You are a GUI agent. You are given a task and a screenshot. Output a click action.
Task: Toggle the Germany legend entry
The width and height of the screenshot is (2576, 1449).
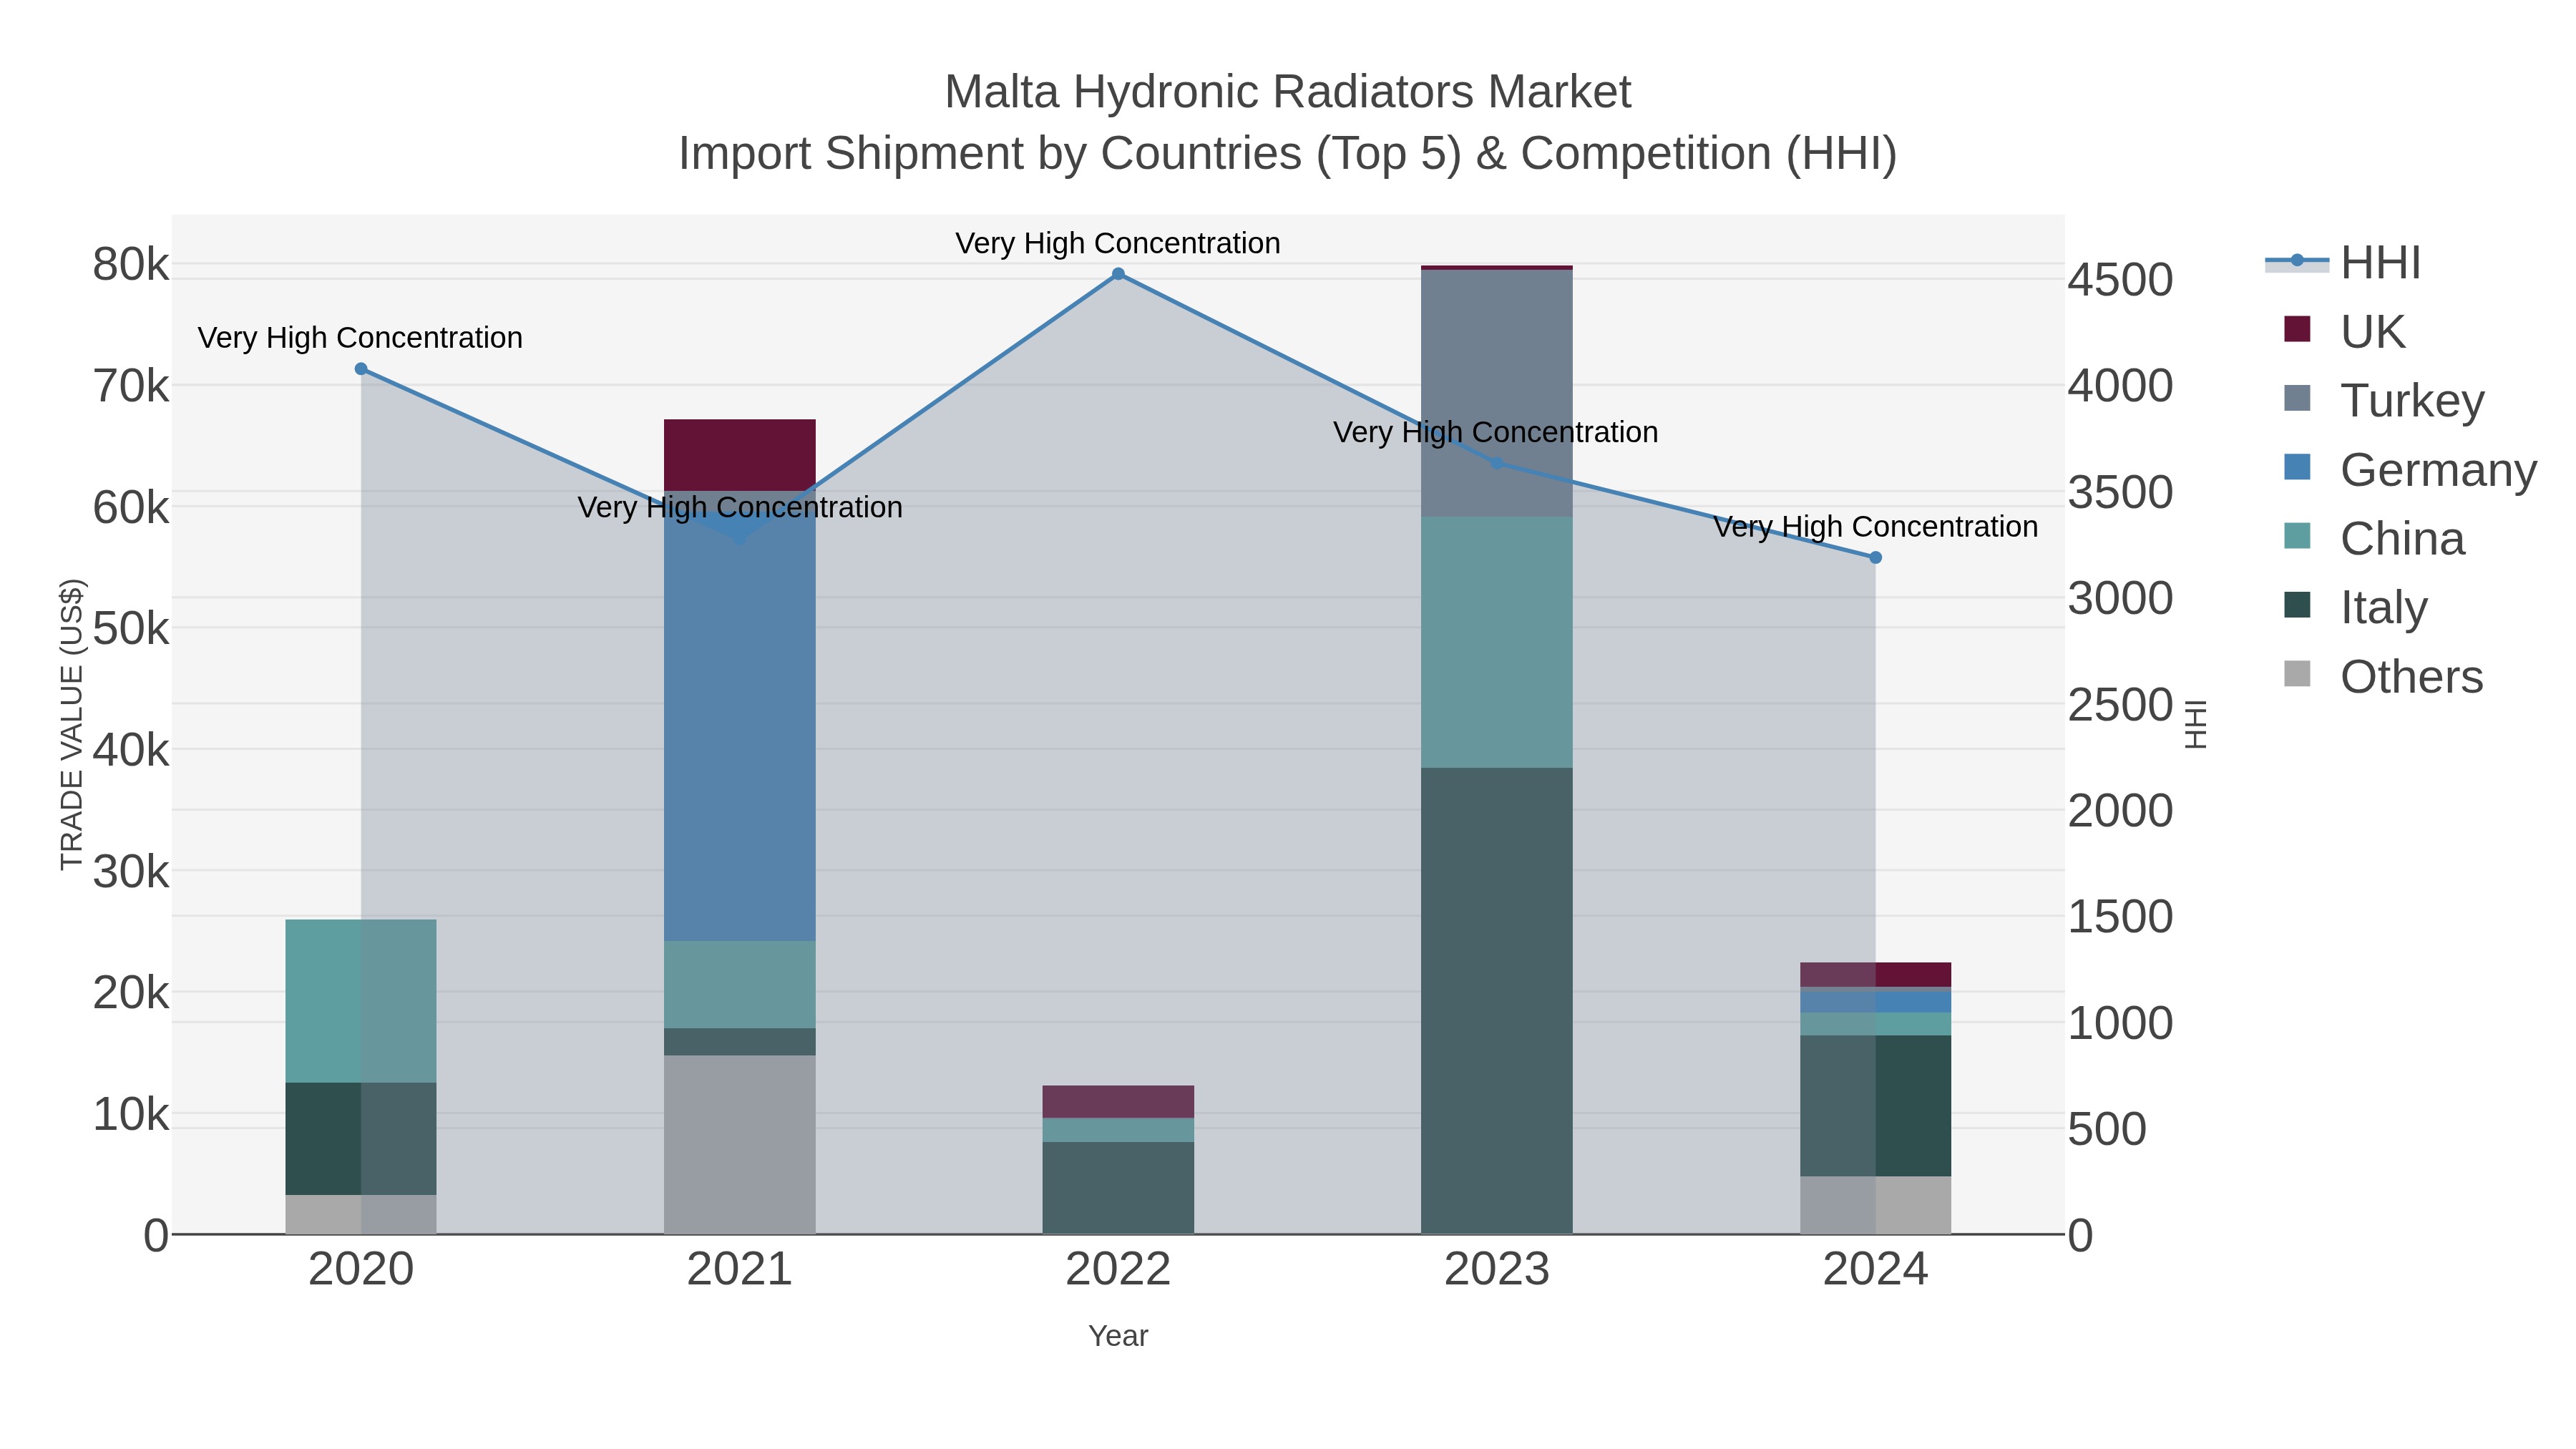pos(2410,469)
